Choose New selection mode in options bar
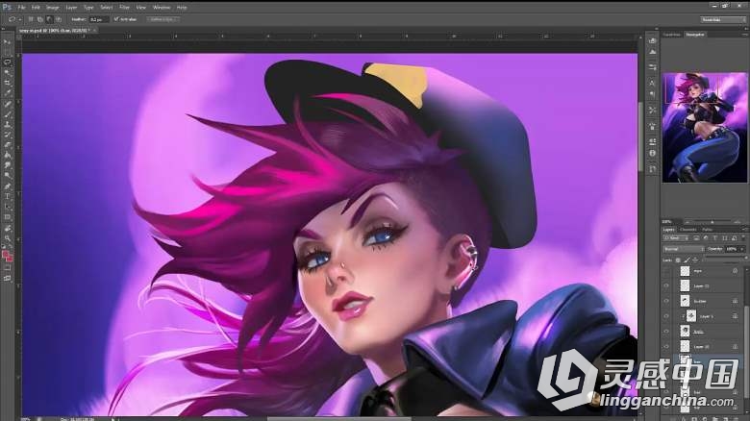 (x=31, y=19)
